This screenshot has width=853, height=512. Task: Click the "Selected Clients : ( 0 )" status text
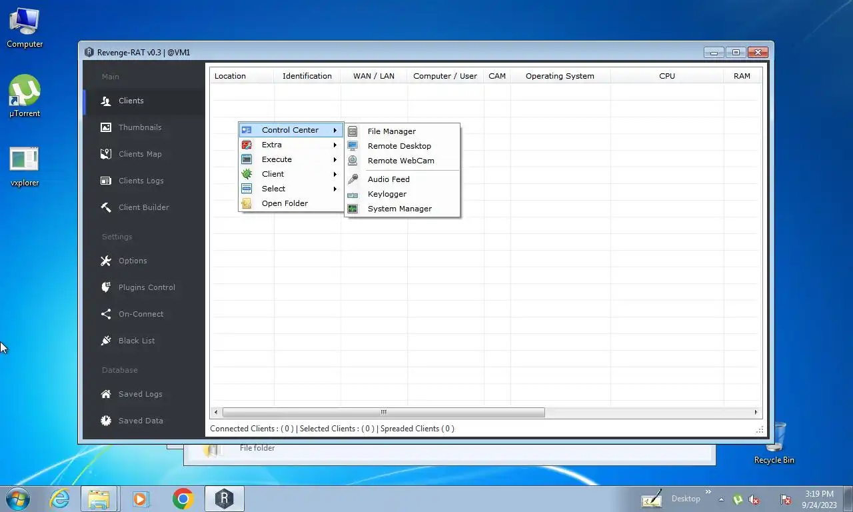pos(337,429)
